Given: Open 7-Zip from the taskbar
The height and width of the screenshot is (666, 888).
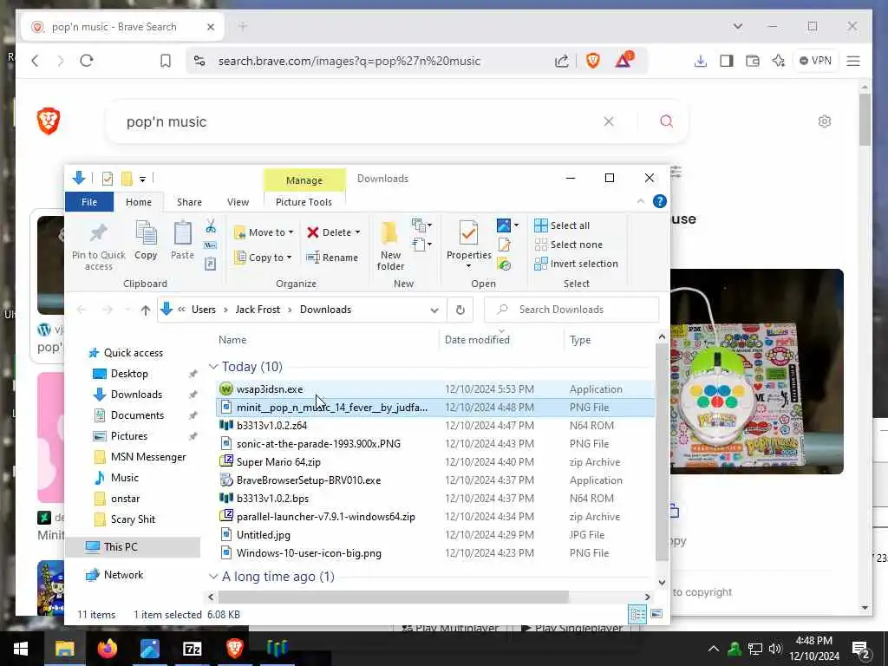Looking at the screenshot, I should click(192, 649).
